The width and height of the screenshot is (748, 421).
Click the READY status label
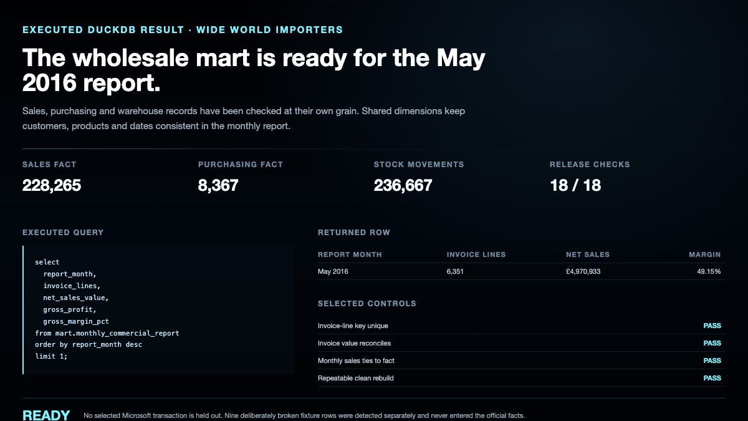click(46, 415)
